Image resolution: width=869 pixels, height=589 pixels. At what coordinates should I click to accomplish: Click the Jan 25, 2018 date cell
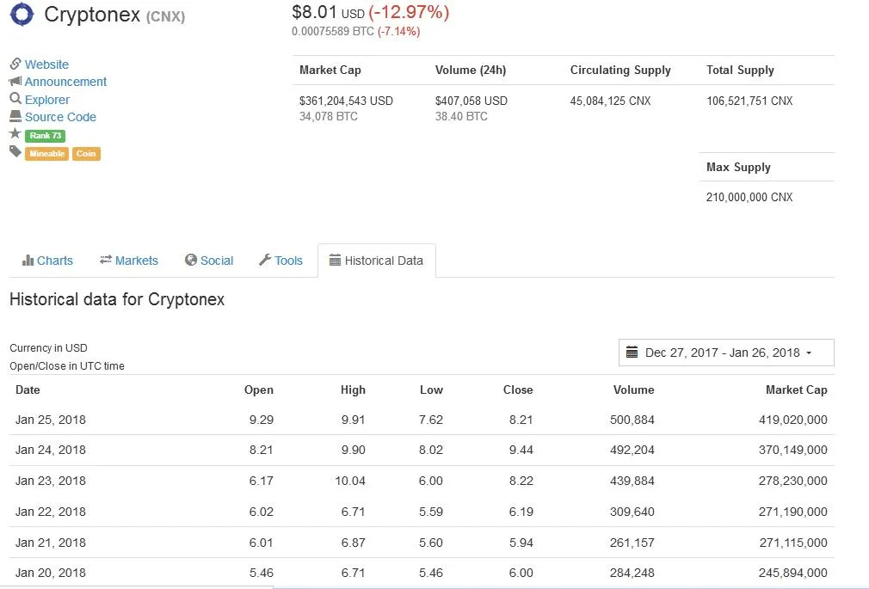click(51, 420)
